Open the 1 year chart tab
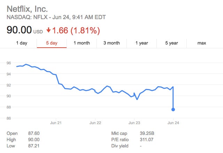Screen dimensions: 223x153 [141, 43]
